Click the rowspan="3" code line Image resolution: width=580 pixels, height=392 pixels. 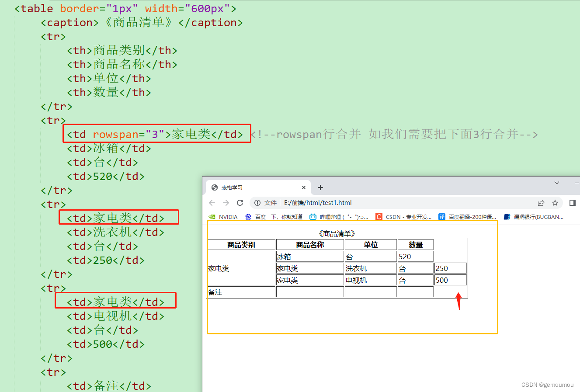point(155,134)
